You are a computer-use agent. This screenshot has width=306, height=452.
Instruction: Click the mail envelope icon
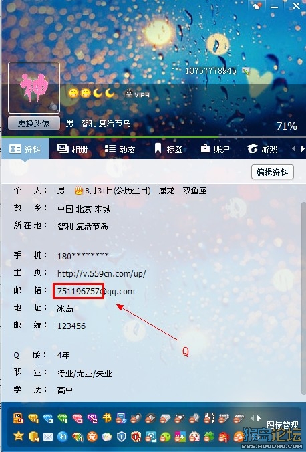tap(48, 437)
